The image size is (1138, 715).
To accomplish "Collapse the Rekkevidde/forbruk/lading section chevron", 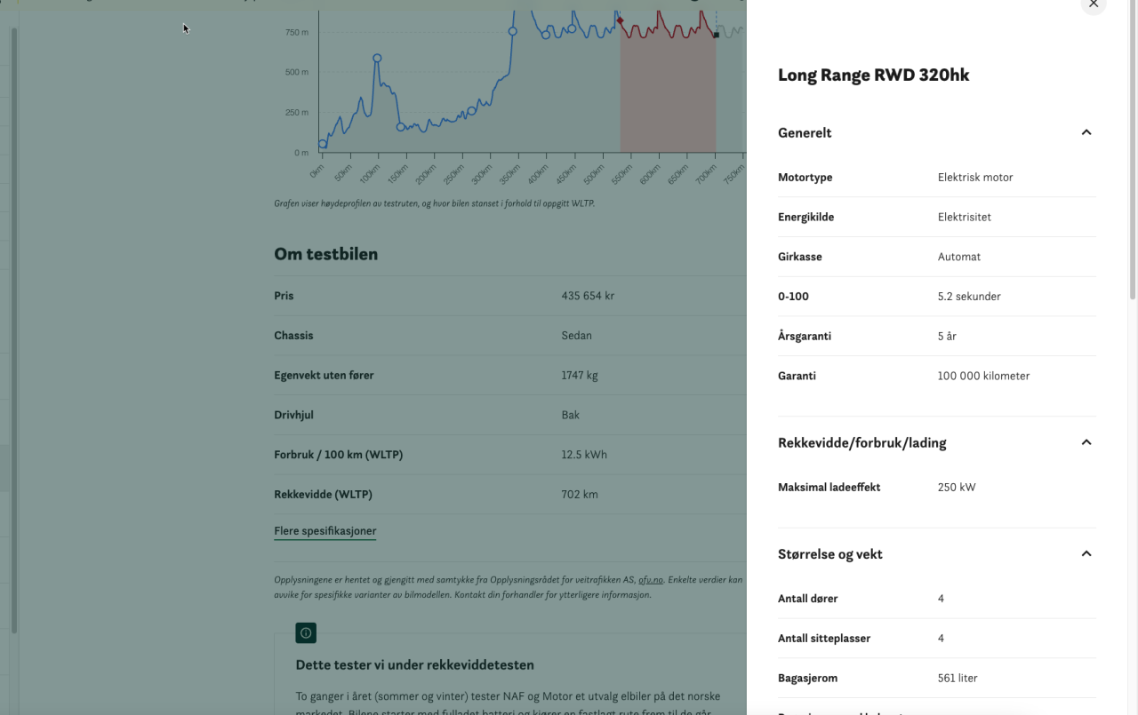I will (x=1086, y=442).
